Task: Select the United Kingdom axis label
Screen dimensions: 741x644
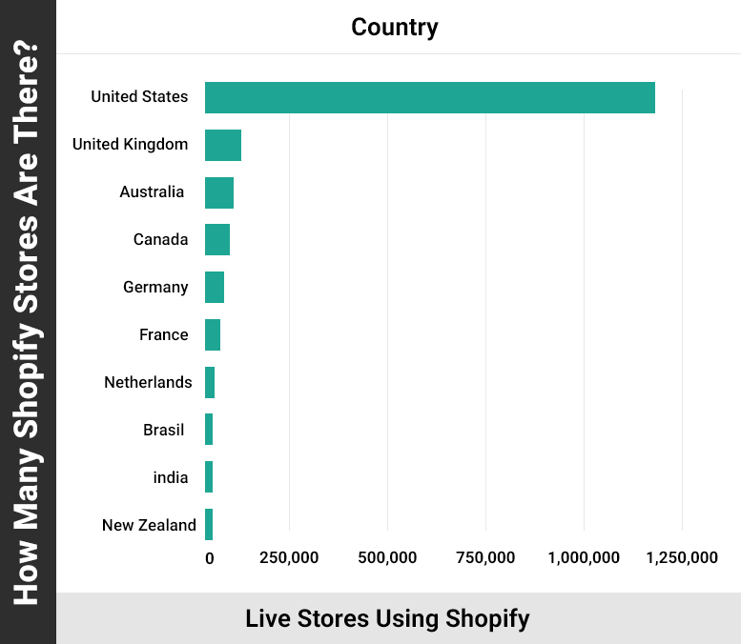Action: pos(130,145)
